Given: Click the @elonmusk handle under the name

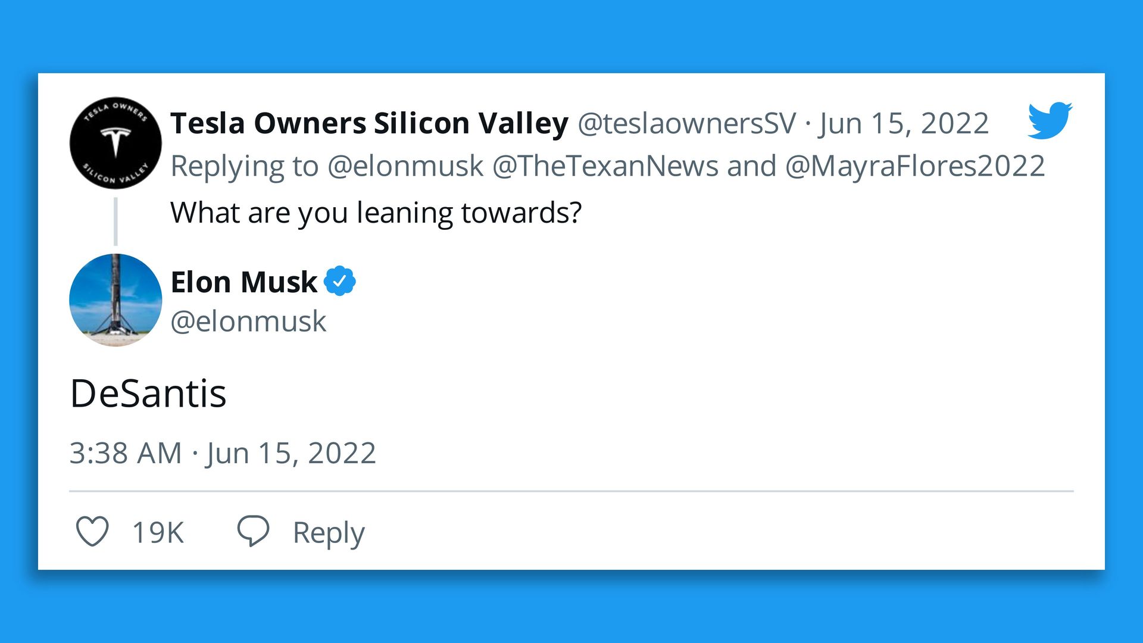Looking at the screenshot, I should point(248,321).
